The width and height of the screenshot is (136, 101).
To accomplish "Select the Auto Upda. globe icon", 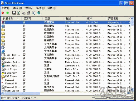I will pyautogui.click(x=3, y=66).
